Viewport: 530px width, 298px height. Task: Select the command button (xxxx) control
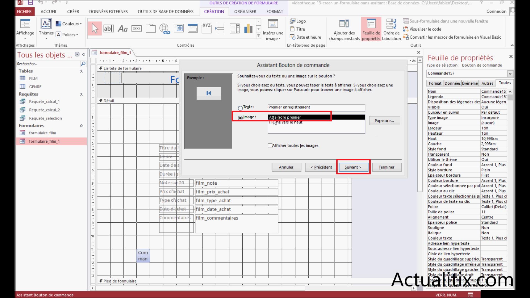pos(137,28)
